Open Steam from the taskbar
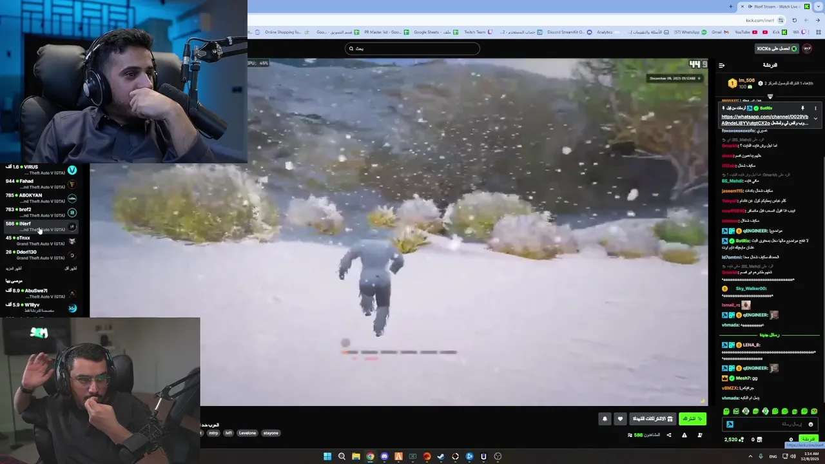The width and height of the screenshot is (825, 464). coord(441,456)
